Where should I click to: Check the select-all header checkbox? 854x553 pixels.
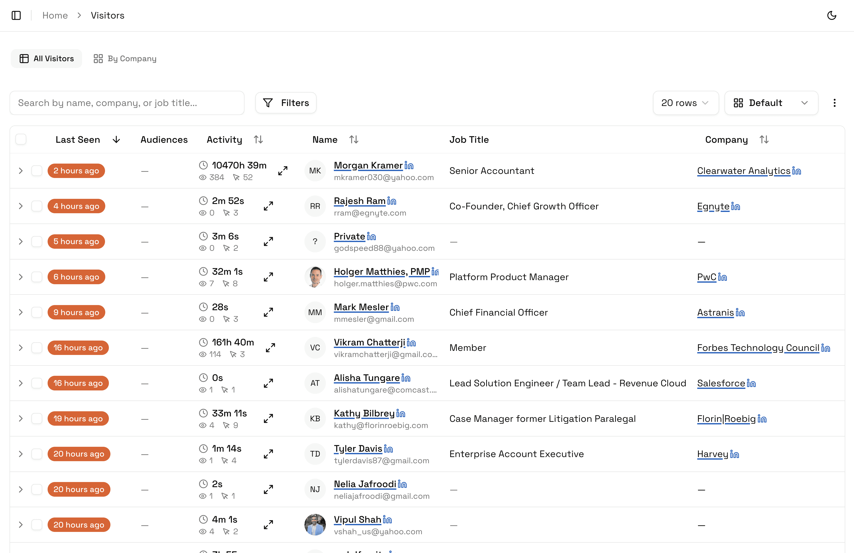coord(21,139)
